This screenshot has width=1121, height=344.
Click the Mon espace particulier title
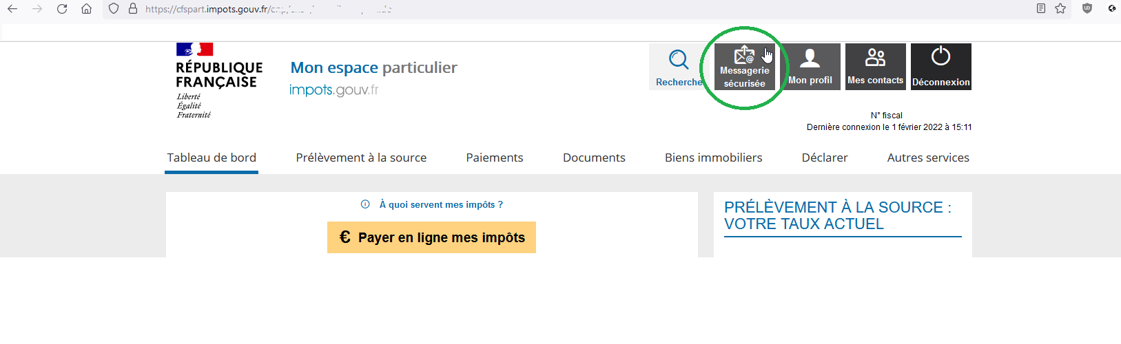coord(373,67)
